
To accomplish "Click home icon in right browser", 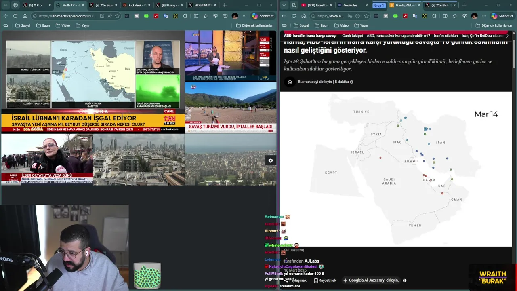I will coord(303,16).
